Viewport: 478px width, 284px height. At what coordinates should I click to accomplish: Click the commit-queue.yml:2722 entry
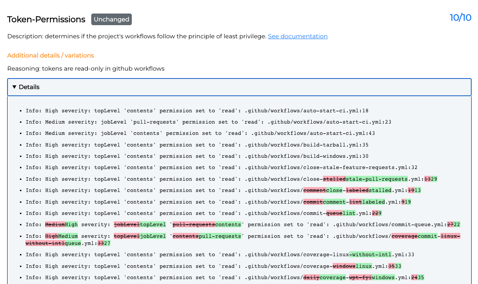tap(243, 225)
